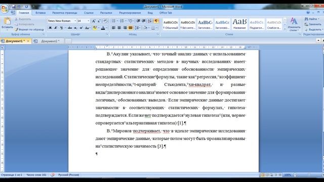The width and height of the screenshot is (324, 182).
Task: Apply the Подзаголовок style
Action: [257, 24]
